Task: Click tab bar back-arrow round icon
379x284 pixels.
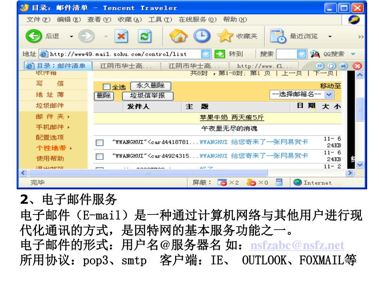Action: [x=343, y=66]
